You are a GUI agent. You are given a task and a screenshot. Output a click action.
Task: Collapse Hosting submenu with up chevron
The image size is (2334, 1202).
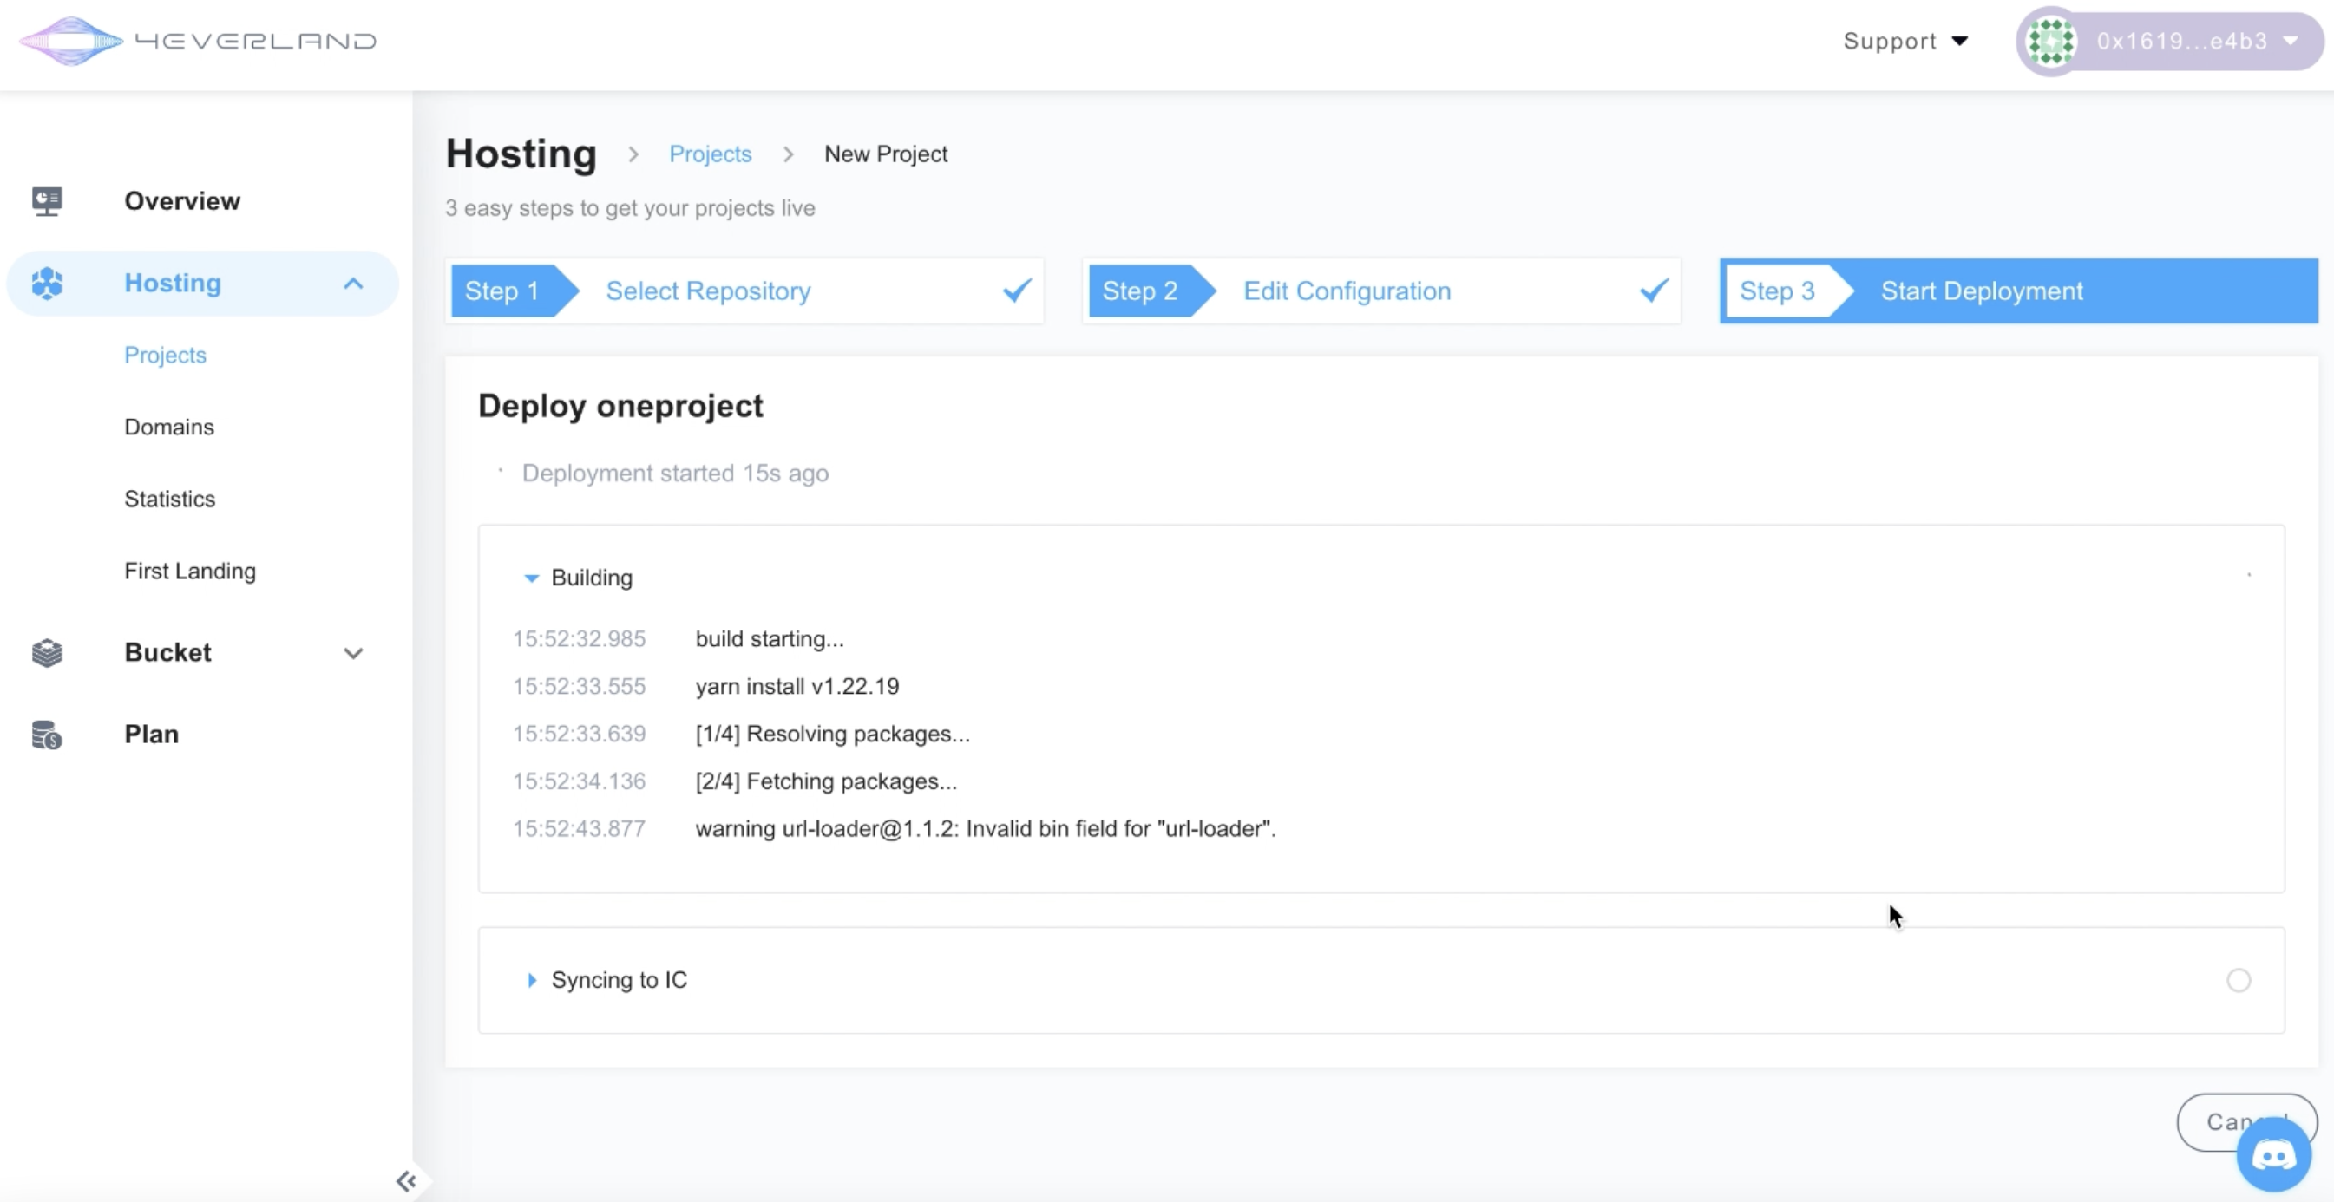pos(353,284)
